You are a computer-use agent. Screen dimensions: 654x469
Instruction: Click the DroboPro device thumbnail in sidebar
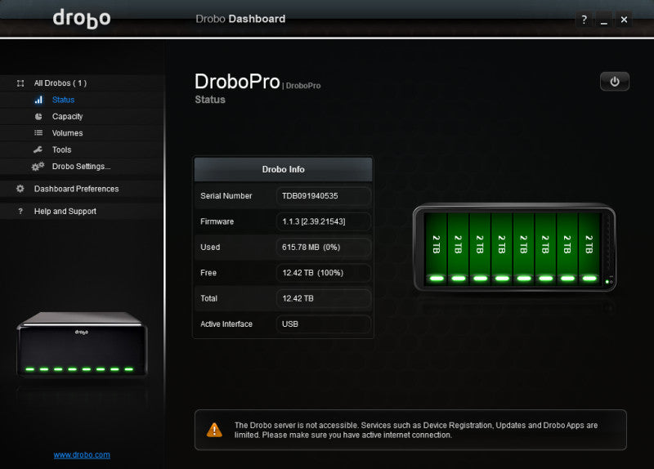click(x=82, y=345)
